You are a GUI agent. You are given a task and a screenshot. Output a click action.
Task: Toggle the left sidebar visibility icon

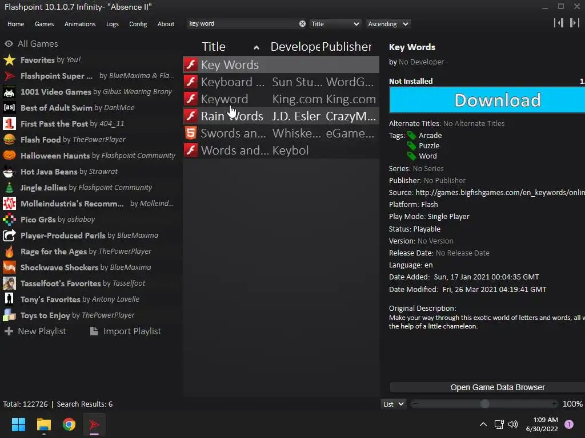559,23
